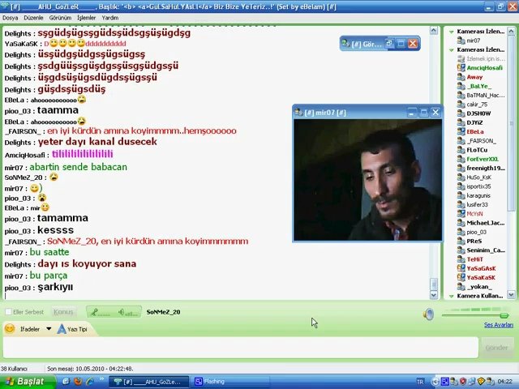Open Yazı Tipi font settings

click(72, 329)
